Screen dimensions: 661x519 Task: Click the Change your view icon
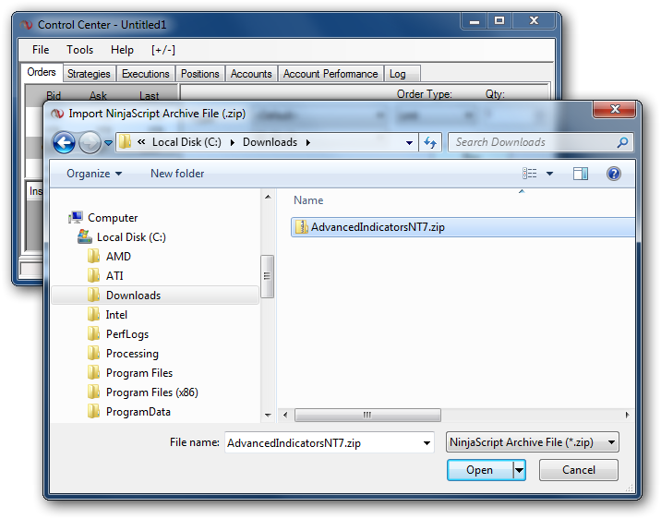click(x=530, y=174)
